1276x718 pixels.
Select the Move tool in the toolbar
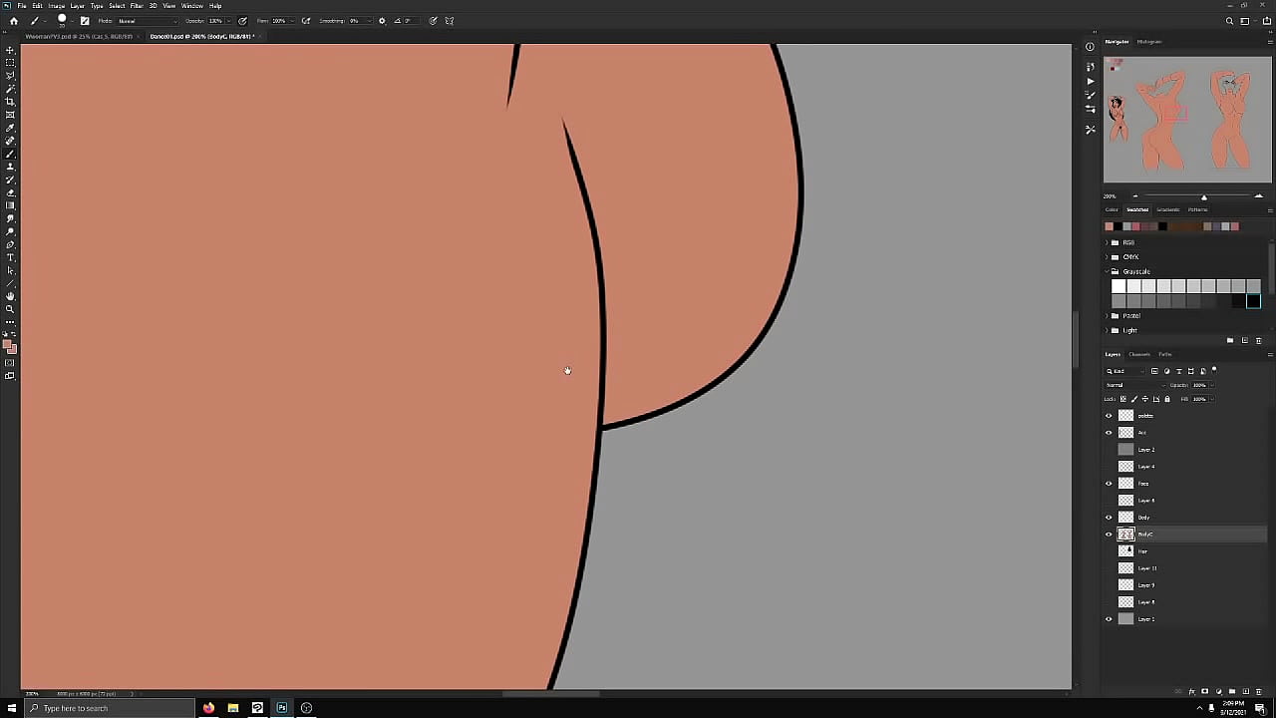coord(10,49)
